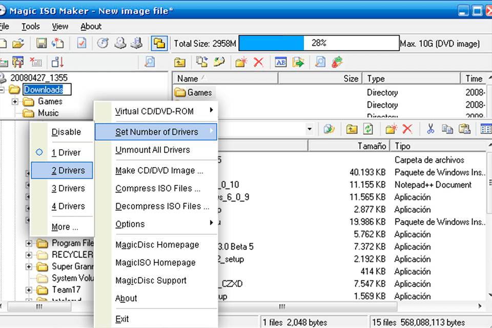Click the wrench tools icon
The image size is (492, 328).
pyautogui.click(x=18, y=62)
